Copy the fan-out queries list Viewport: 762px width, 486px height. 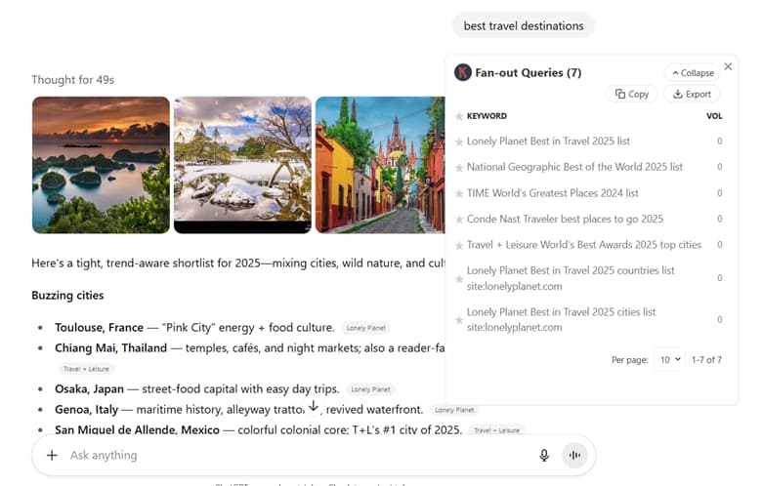coord(632,94)
